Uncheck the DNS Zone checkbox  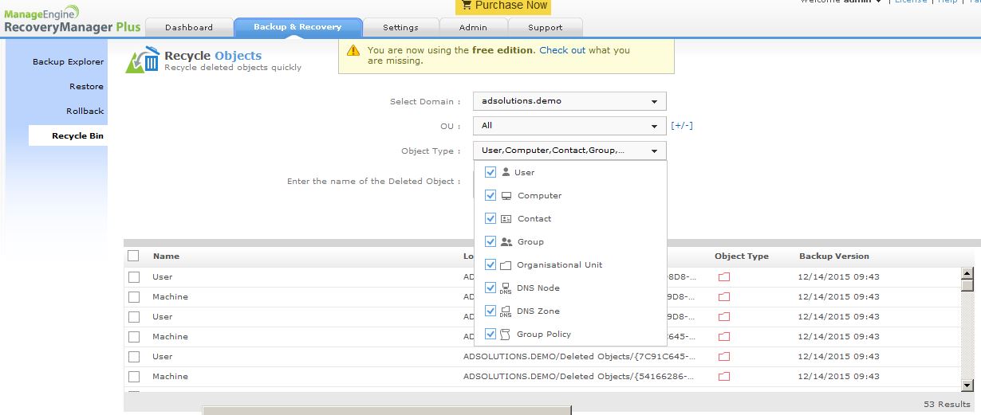490,311
